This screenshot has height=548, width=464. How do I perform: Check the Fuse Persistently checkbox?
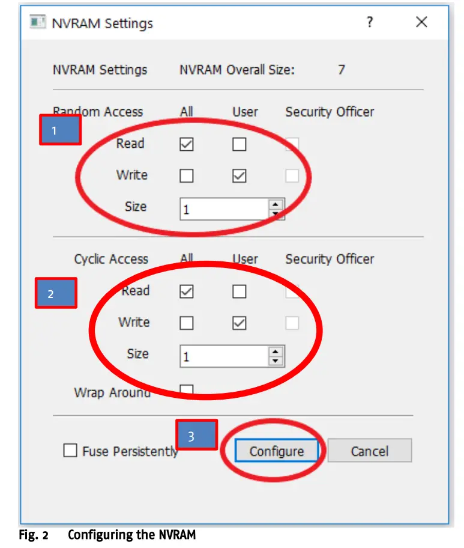coord(70,451)
